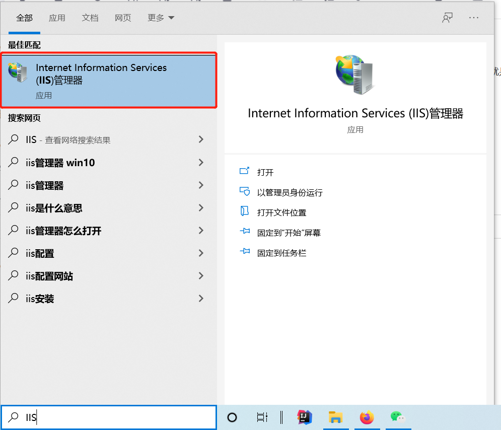Select the iis安装 suggestion

109,299
